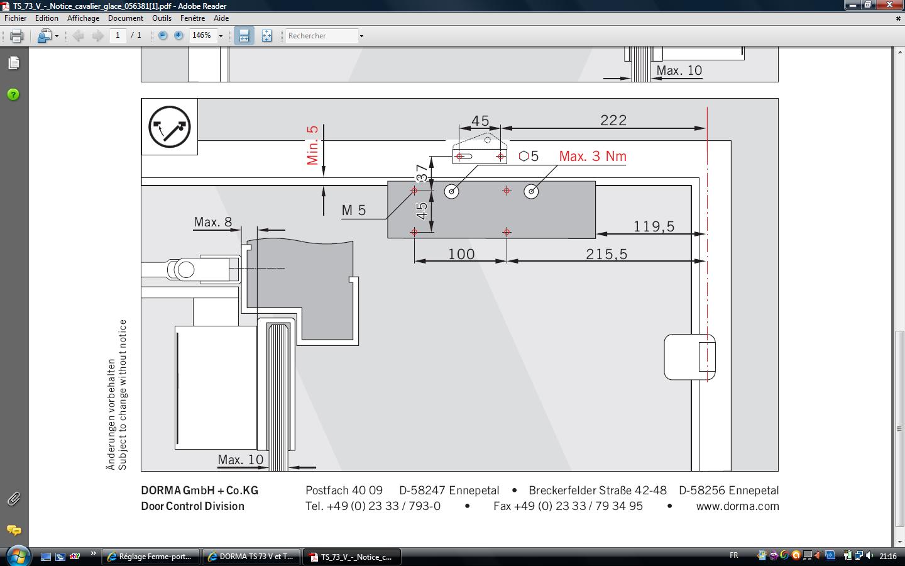Click the orange speaker tray icon

click(819, 555)
